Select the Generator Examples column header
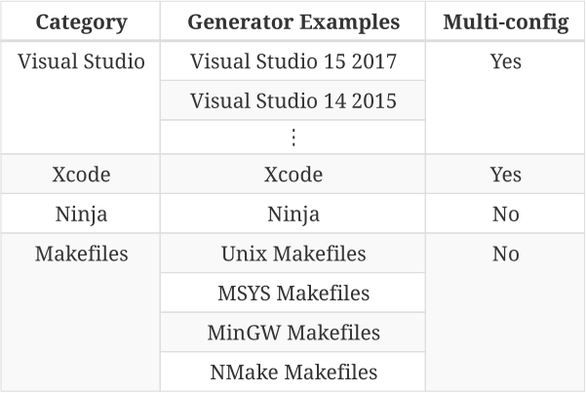The image size is (586, 393). pyautogui.click(x=293, y=21)
